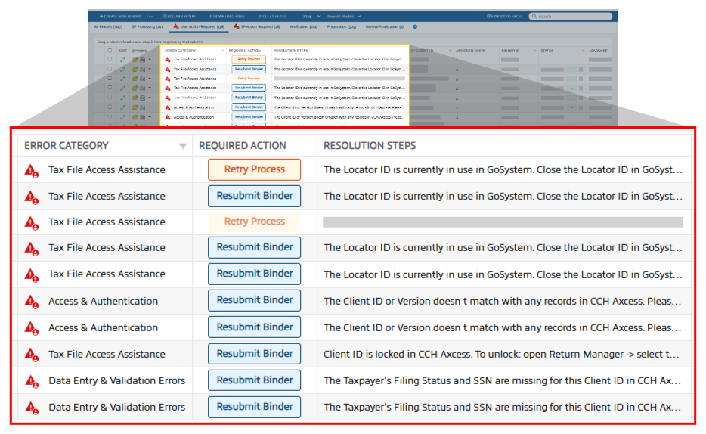Click the Assigned Users column header
The image size is (706, 434).
click(470, 51)
